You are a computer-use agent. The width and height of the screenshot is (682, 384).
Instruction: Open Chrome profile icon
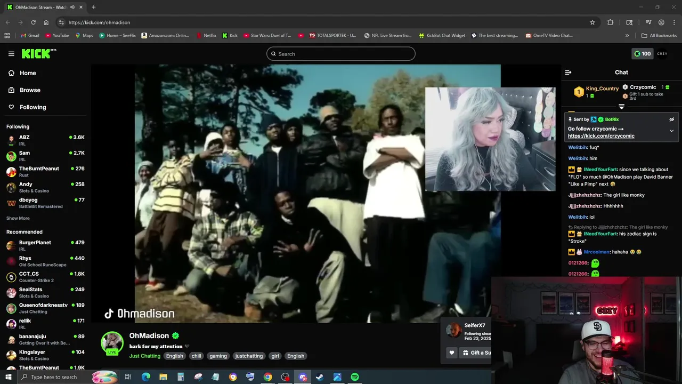point(661,22)
